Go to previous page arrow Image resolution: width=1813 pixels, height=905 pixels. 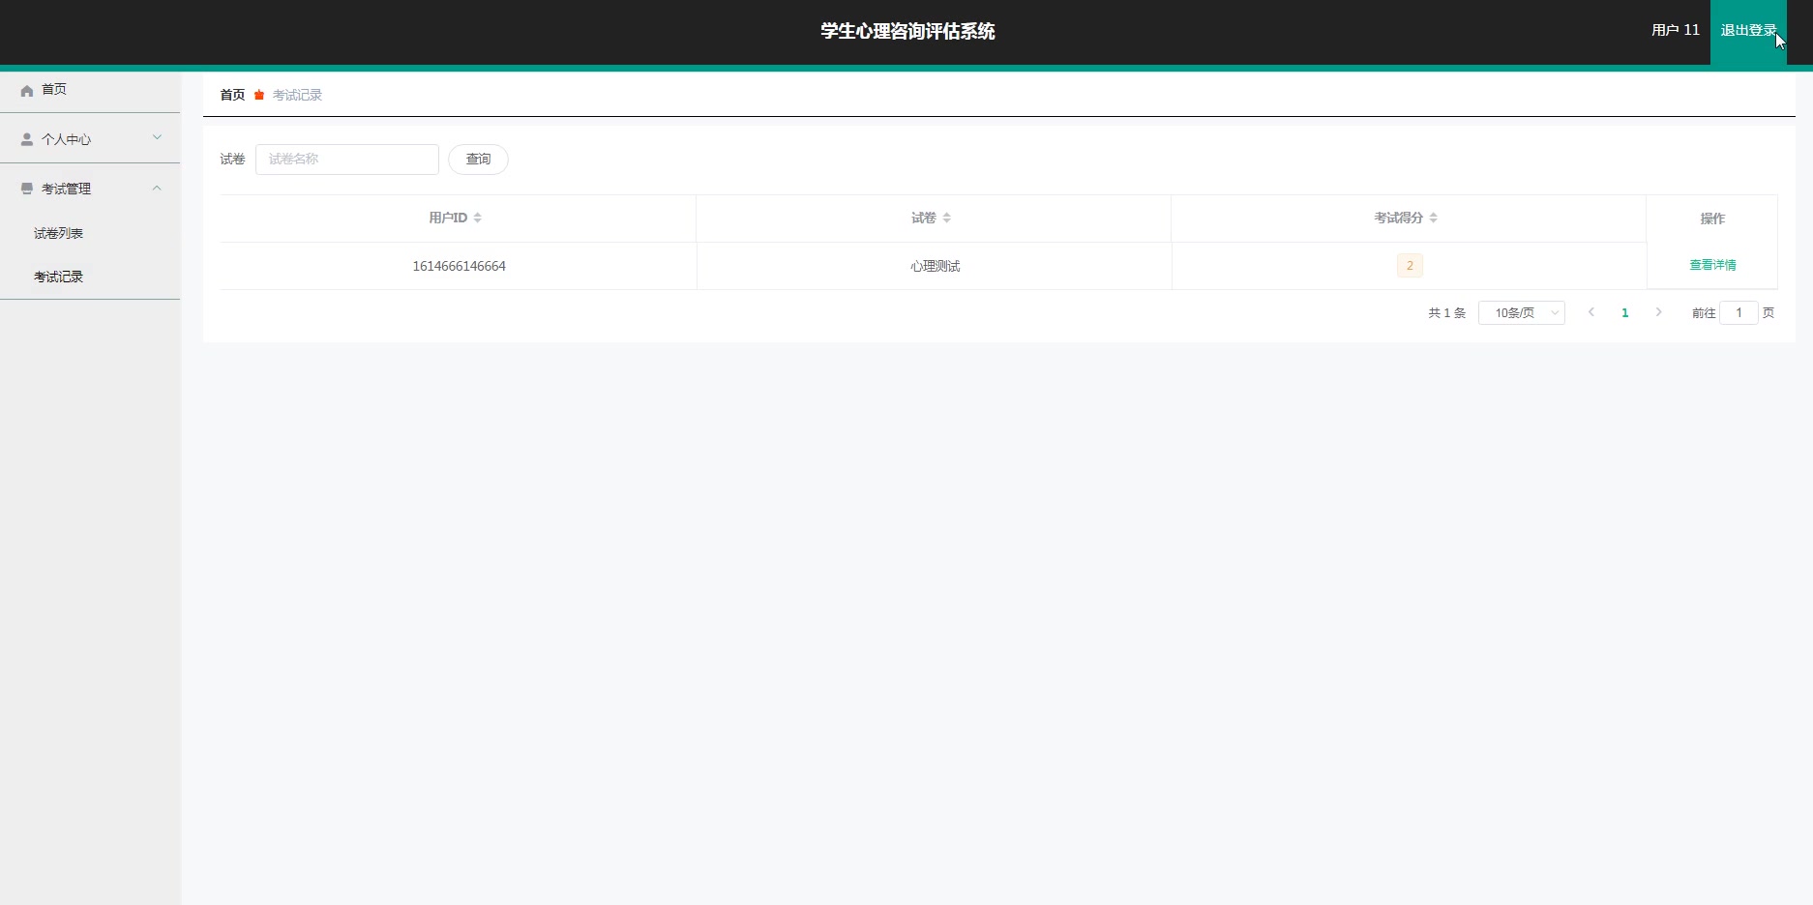(x=1591, y=312)
